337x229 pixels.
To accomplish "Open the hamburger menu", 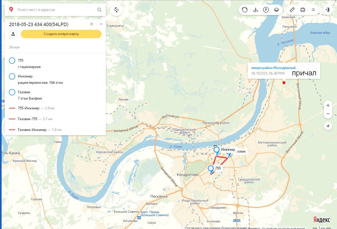I will pos(313,10).
